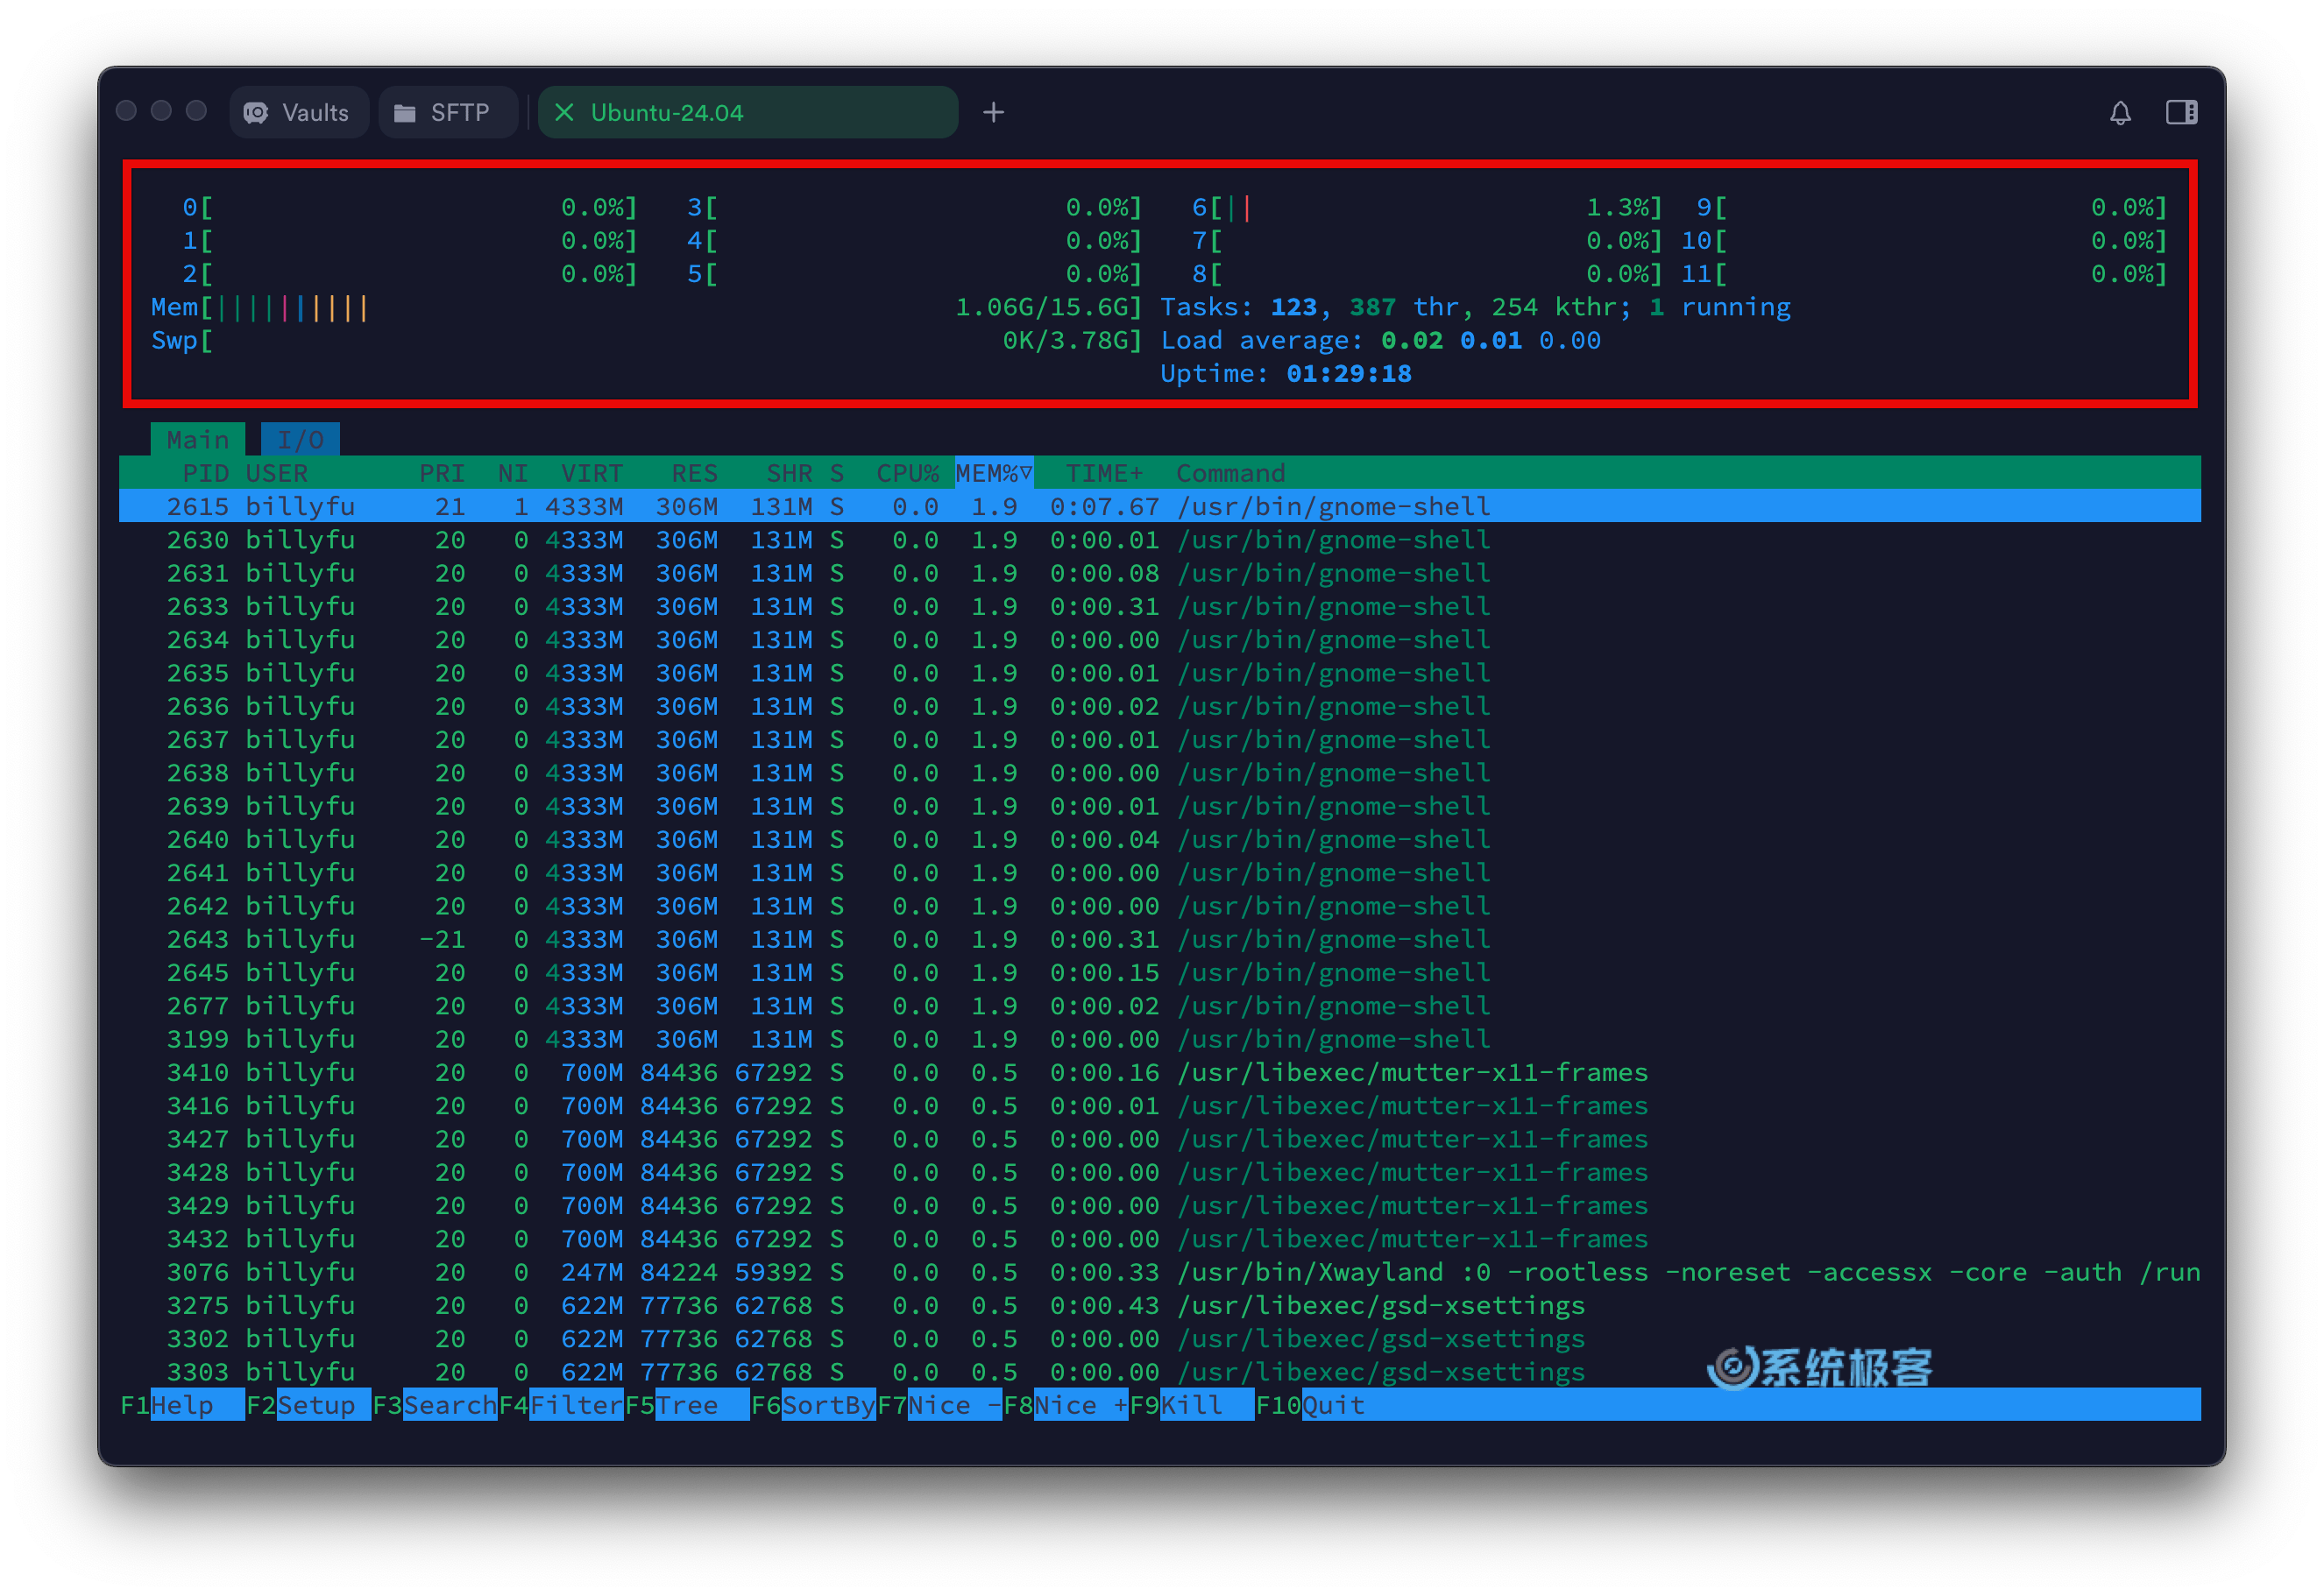Select the PID 3076 Xwayland process row

[1159, 1272]
